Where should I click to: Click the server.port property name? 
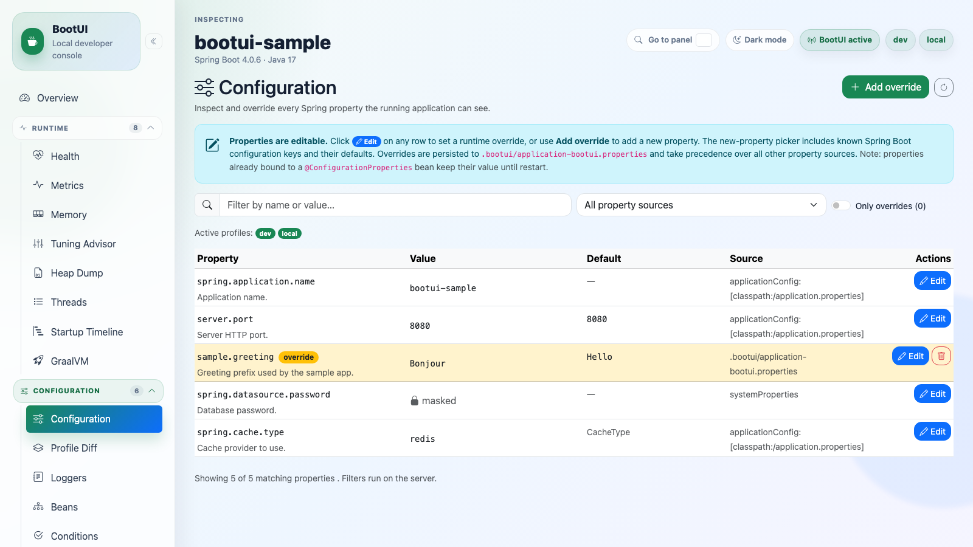[x=225, y=319]
